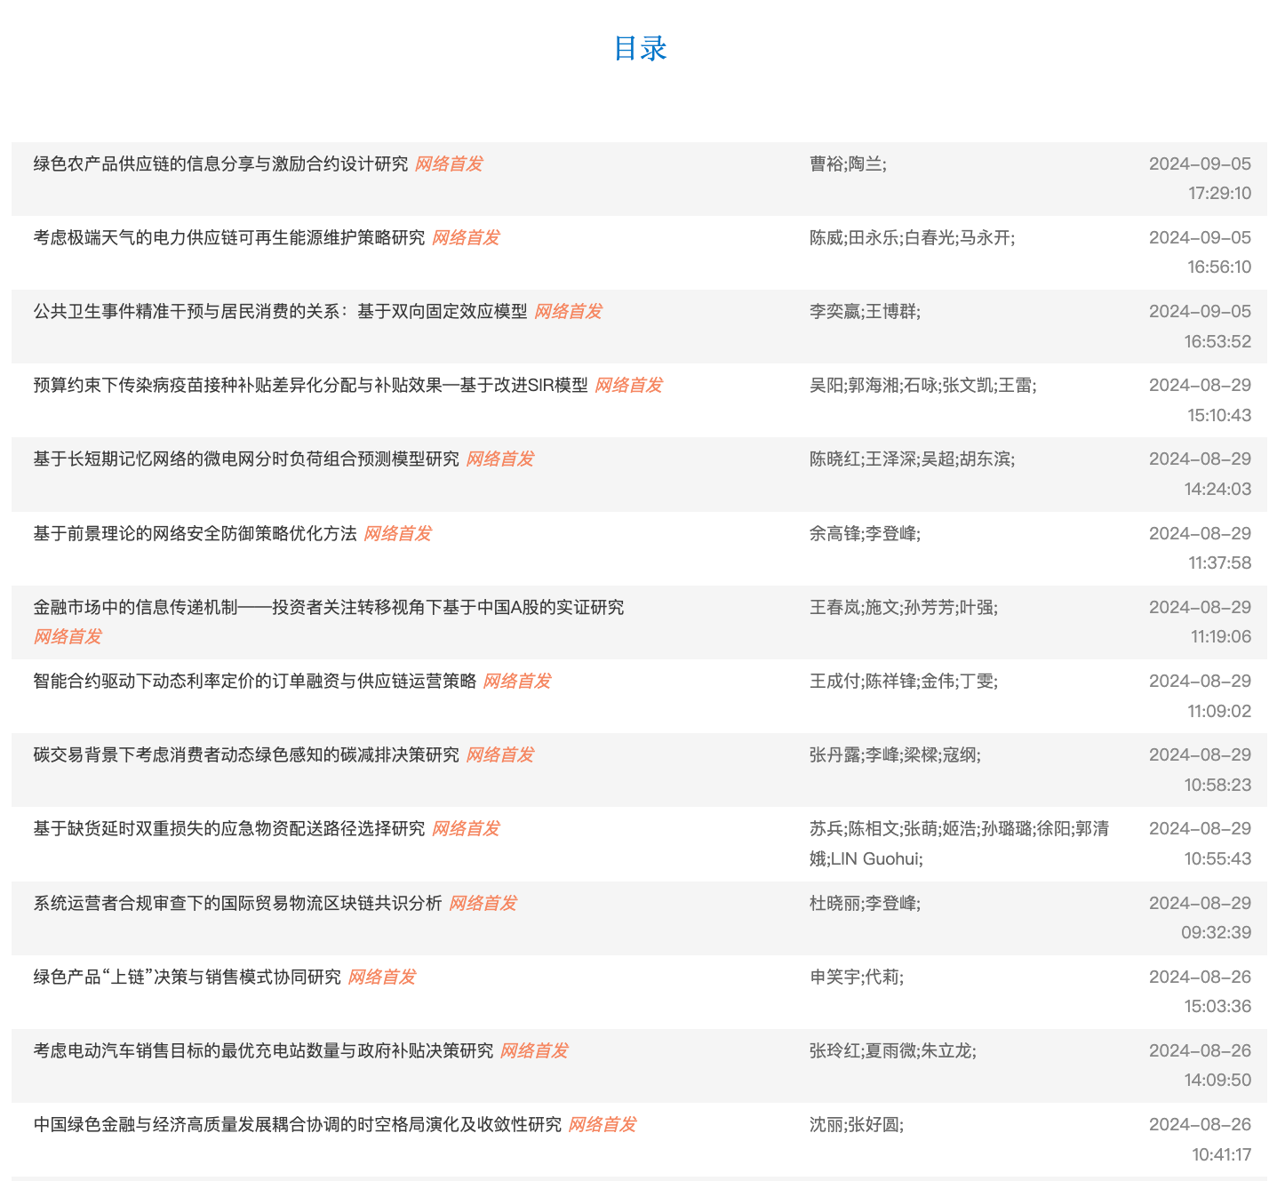1277x1181 pixels.
Task: Click the author list containing LIN Guohui
Action: pos(958,844)
